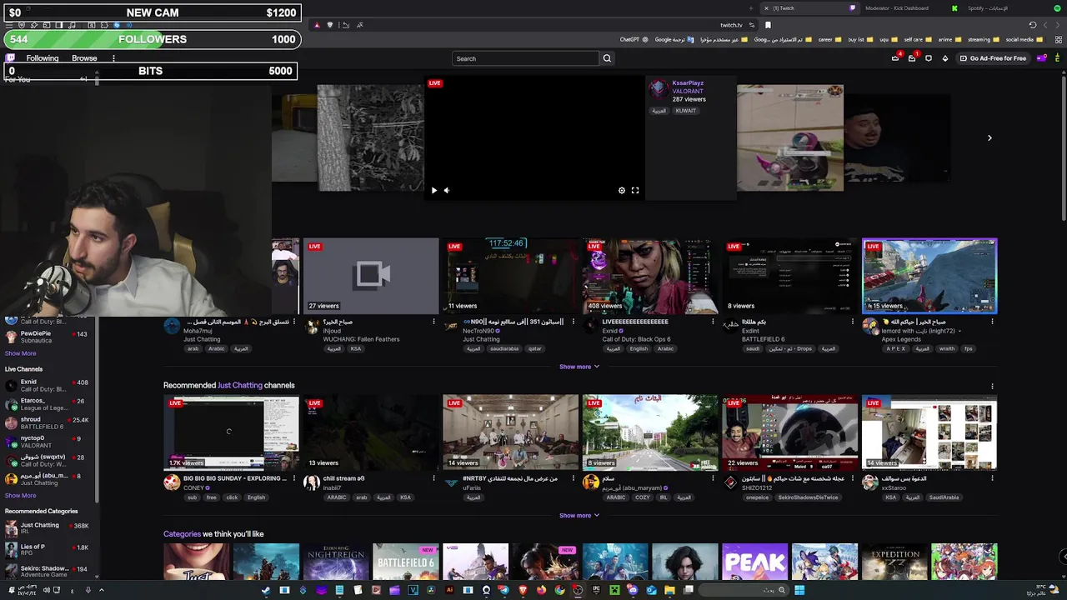
Task: Open Twitch home via logo
Action: pos(11,58)
